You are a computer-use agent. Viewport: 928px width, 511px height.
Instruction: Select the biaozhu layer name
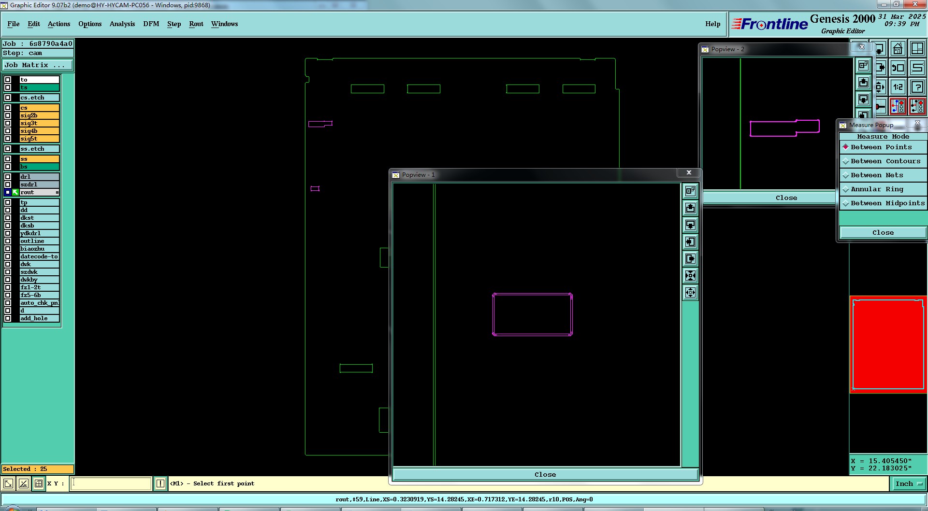(39, 249)
